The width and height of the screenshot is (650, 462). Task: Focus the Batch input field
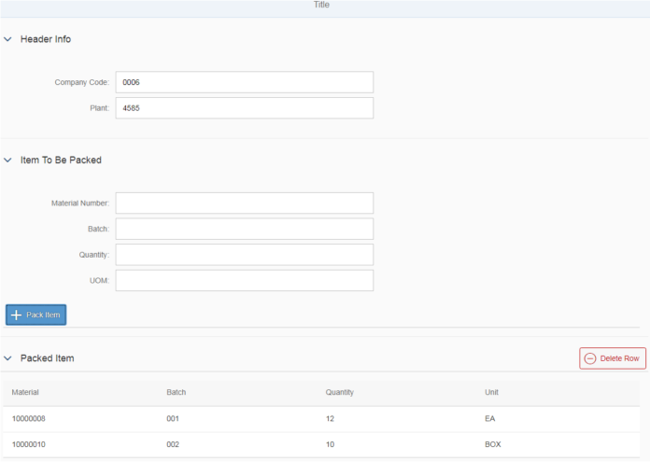[245, 229]
